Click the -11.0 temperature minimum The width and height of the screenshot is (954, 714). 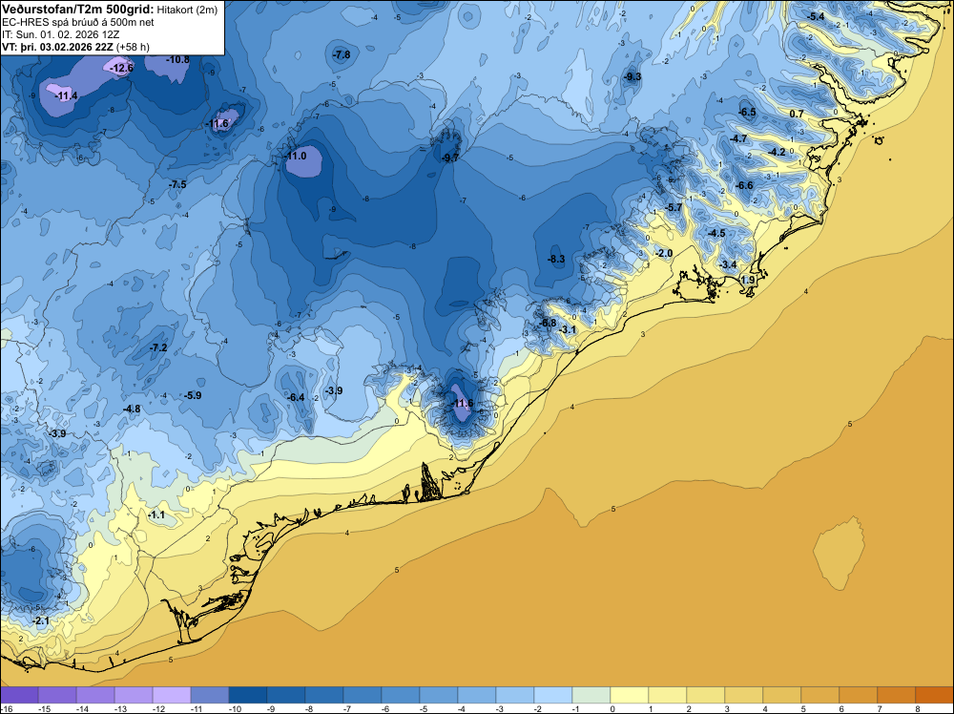coord(296,157)
